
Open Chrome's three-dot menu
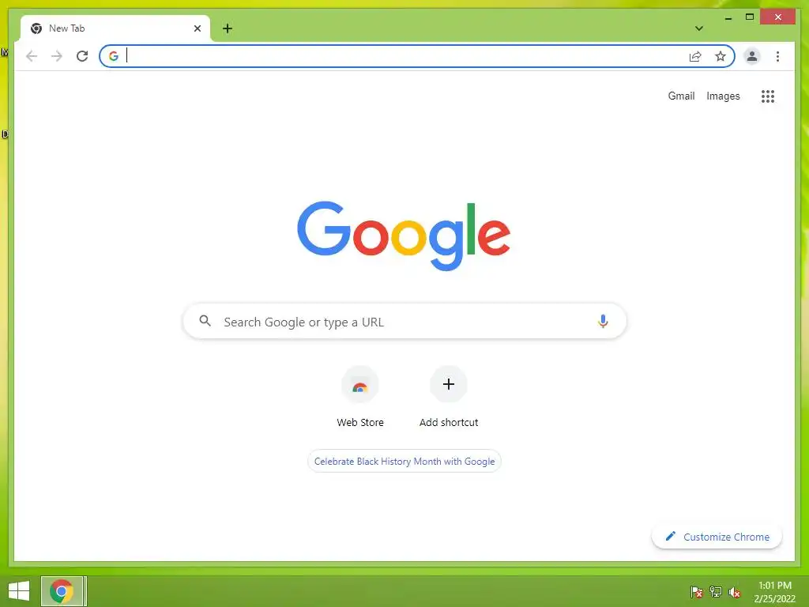777,56
